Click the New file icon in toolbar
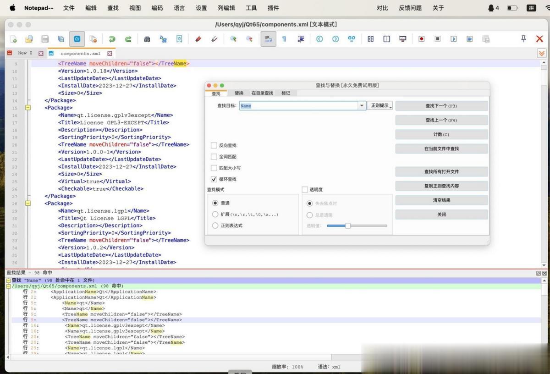The width and height of the screenshot is (550, 374). point(13,39)
